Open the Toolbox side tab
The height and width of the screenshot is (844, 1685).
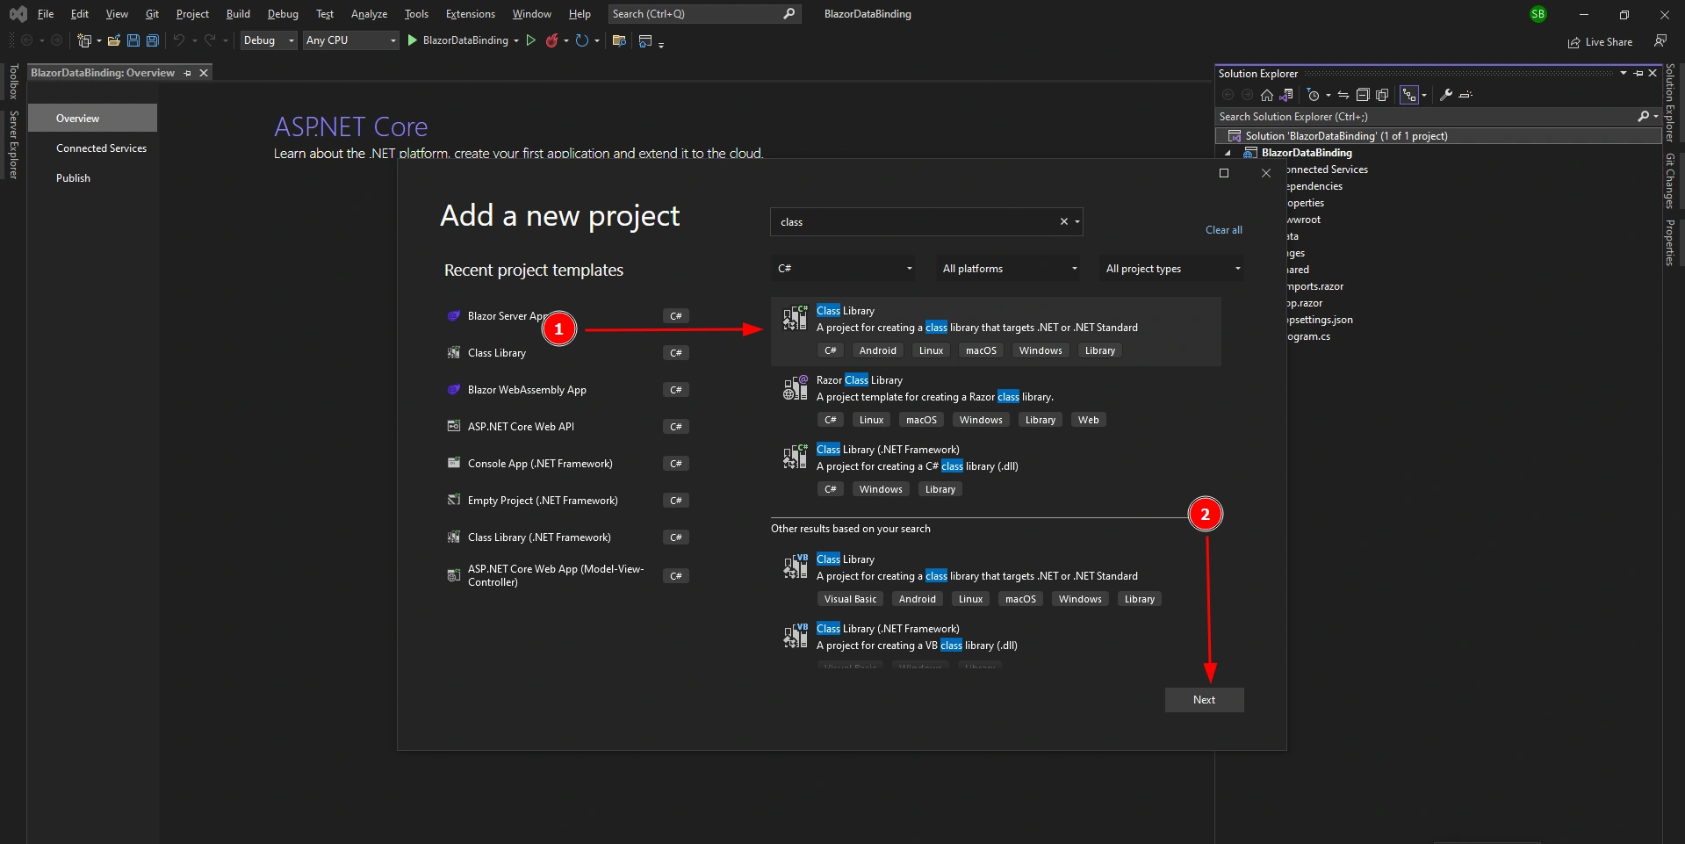pos(13,82)
